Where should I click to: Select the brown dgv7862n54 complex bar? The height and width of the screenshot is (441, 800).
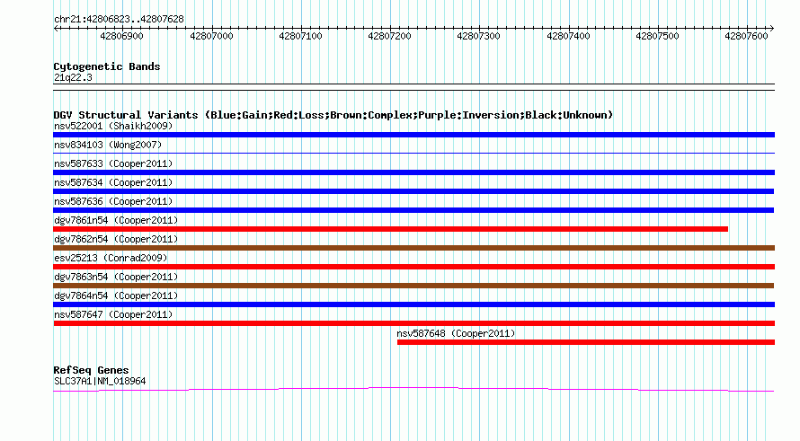[413, 248]
